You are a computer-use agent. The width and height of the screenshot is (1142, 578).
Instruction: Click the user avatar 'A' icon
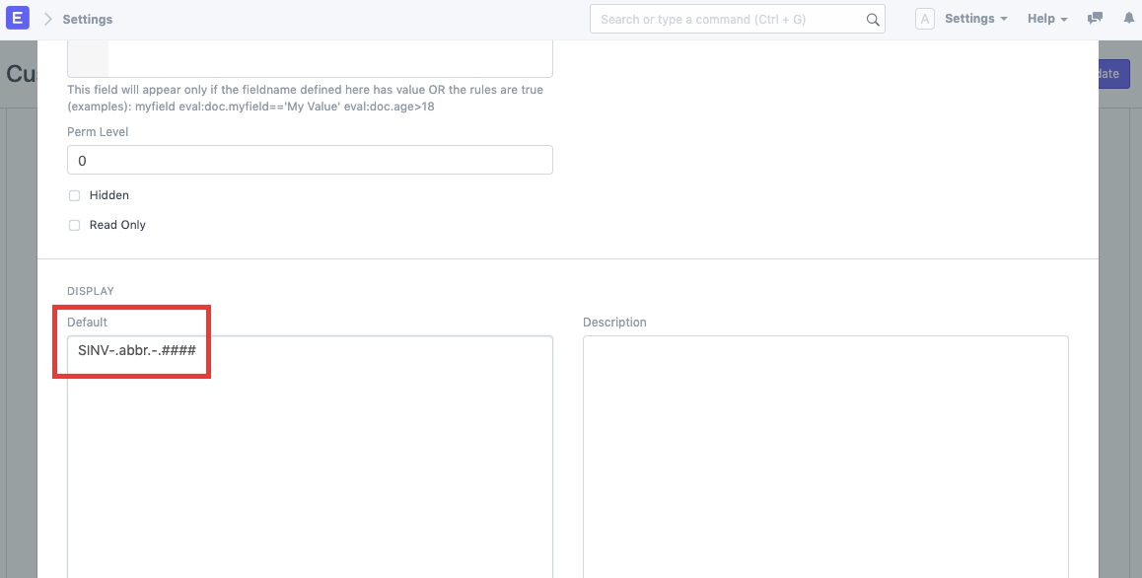coord(924,19)
